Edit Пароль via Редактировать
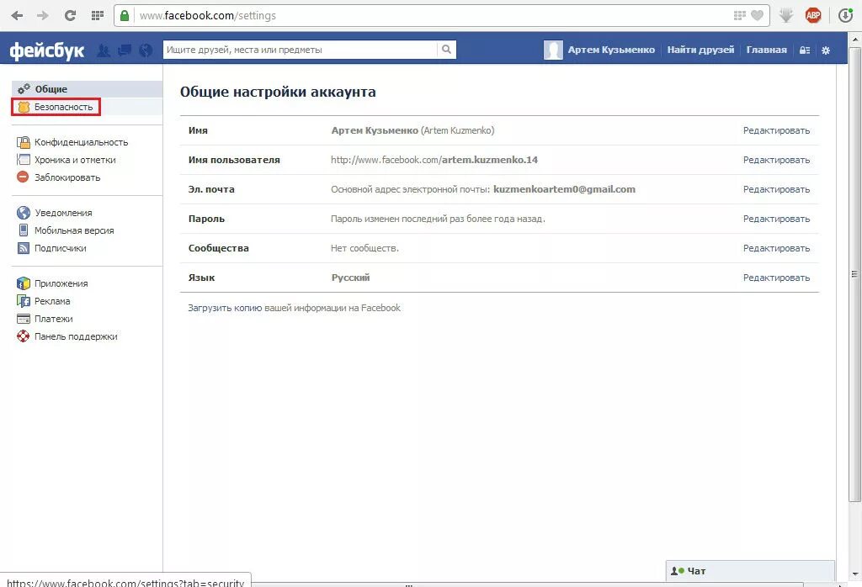The width and height of the screenshot is (862, 587). [776, 219]
